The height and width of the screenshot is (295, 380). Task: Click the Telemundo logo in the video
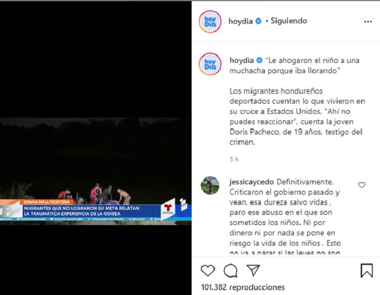168,209
